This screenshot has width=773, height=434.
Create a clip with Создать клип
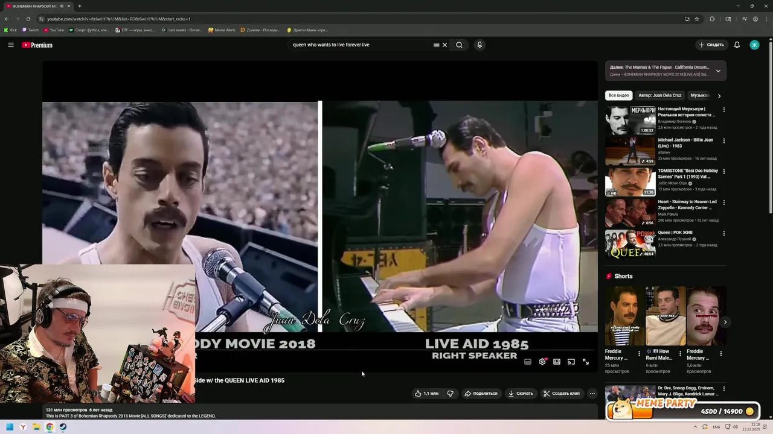(x=562, y=393)
